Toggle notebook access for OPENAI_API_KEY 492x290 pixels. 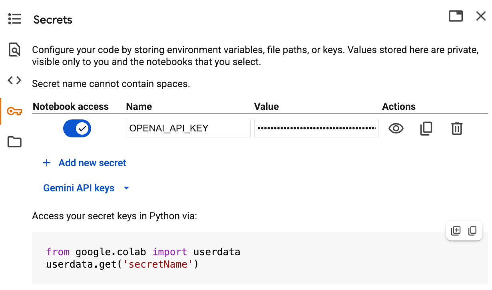coord(77,129)
